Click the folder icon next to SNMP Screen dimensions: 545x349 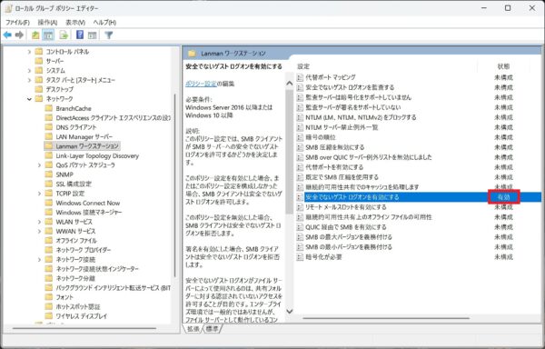coord(49,174)
